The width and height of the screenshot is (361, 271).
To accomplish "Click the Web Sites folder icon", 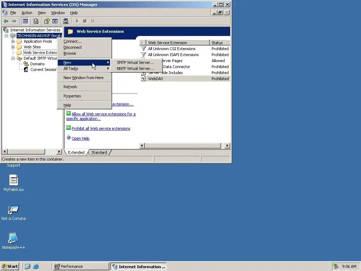I will point(19,47).
